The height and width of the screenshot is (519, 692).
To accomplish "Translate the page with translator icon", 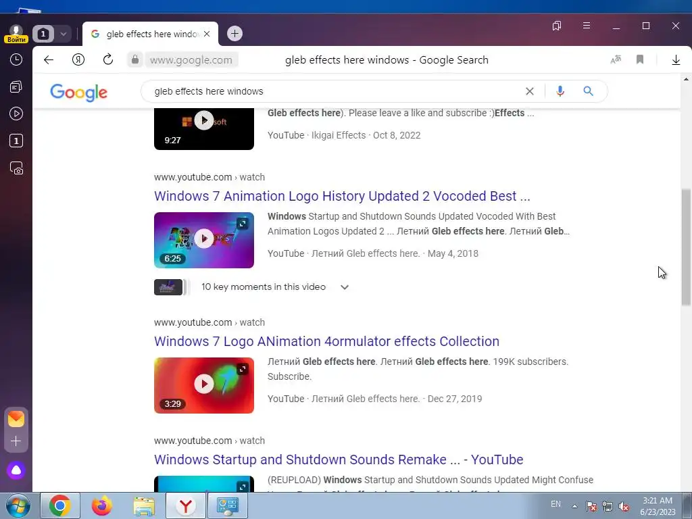I will 616,59.
